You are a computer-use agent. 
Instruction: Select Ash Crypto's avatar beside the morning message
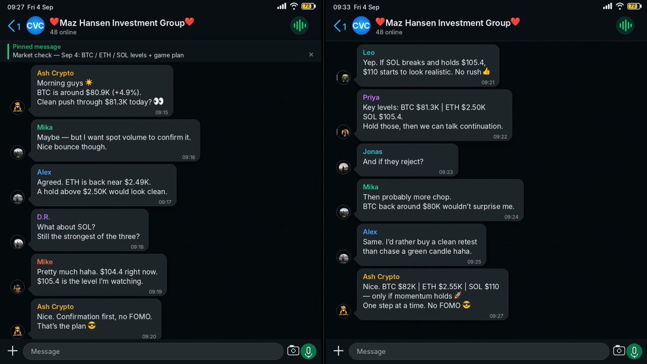(18, 107)
